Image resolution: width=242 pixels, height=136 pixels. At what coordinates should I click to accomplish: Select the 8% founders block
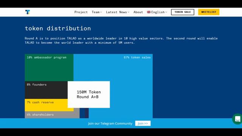coord(46,90)
